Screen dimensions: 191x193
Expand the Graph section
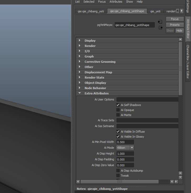[127, 56]
